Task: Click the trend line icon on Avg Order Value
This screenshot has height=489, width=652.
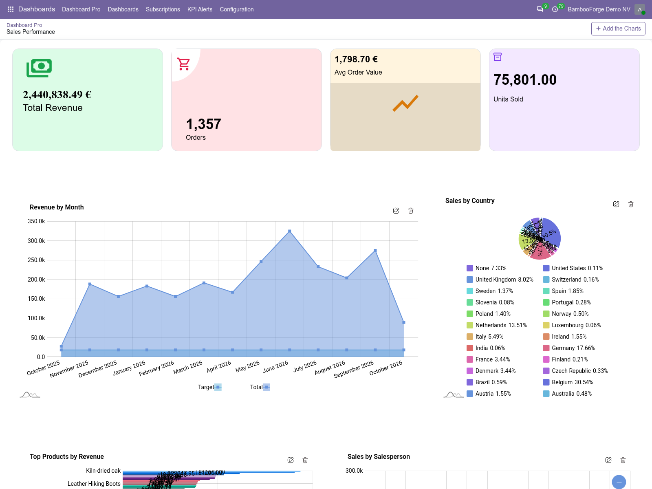Action: click(405, 103)
